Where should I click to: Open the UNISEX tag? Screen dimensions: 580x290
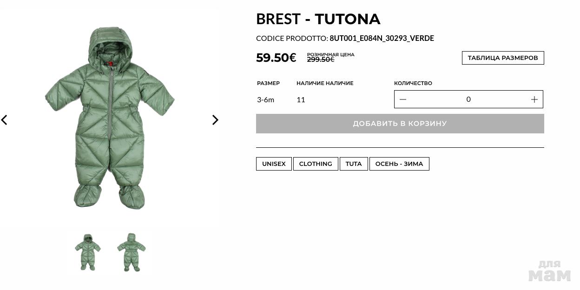click(x=274, y=164)
